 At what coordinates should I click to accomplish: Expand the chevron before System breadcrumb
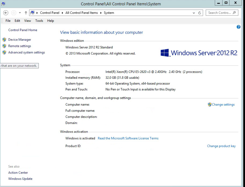click(x=101, y=13)
